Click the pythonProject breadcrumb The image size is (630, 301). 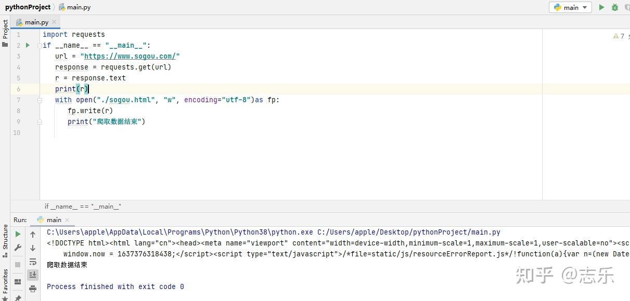(x=28, y=7)
